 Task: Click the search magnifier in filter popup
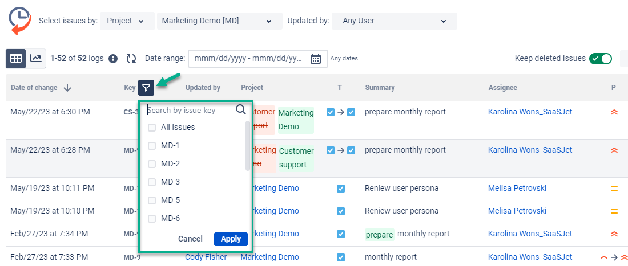tap(241, 110)
